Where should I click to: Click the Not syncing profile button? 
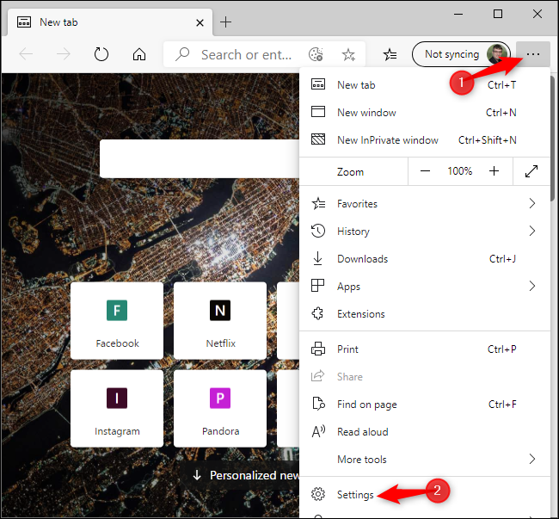click(x=461, y=54)
